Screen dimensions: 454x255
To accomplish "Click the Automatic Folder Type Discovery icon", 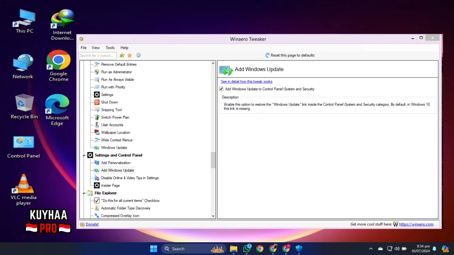I will (x=97, y=208).
